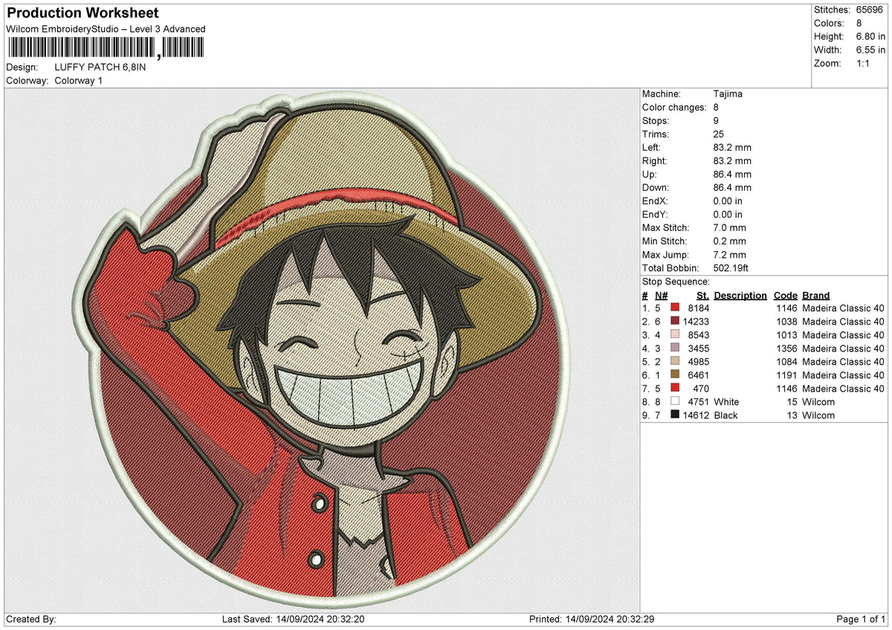This screenshot has width=892, height=630.
Task: Click the 'Production Worksheet' heading
Action: (83, 13)
